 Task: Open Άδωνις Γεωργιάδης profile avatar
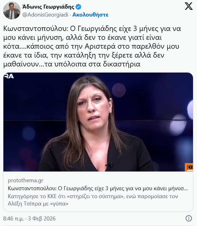[x=12, y=10]
